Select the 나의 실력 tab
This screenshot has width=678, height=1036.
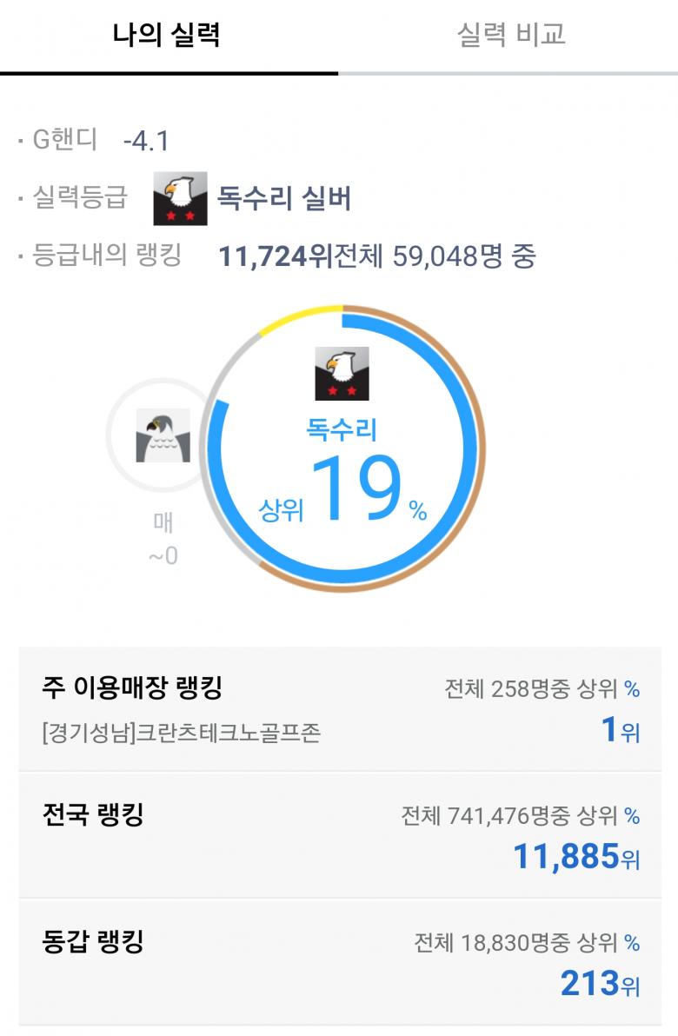click(x=167, y=35)
